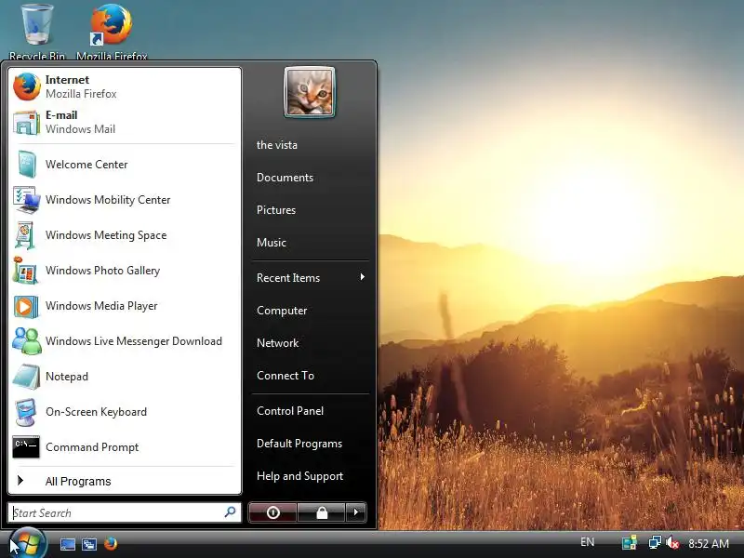744x558 pixels.
Task: Open the Documents folder link
Action: pos(285,178)
